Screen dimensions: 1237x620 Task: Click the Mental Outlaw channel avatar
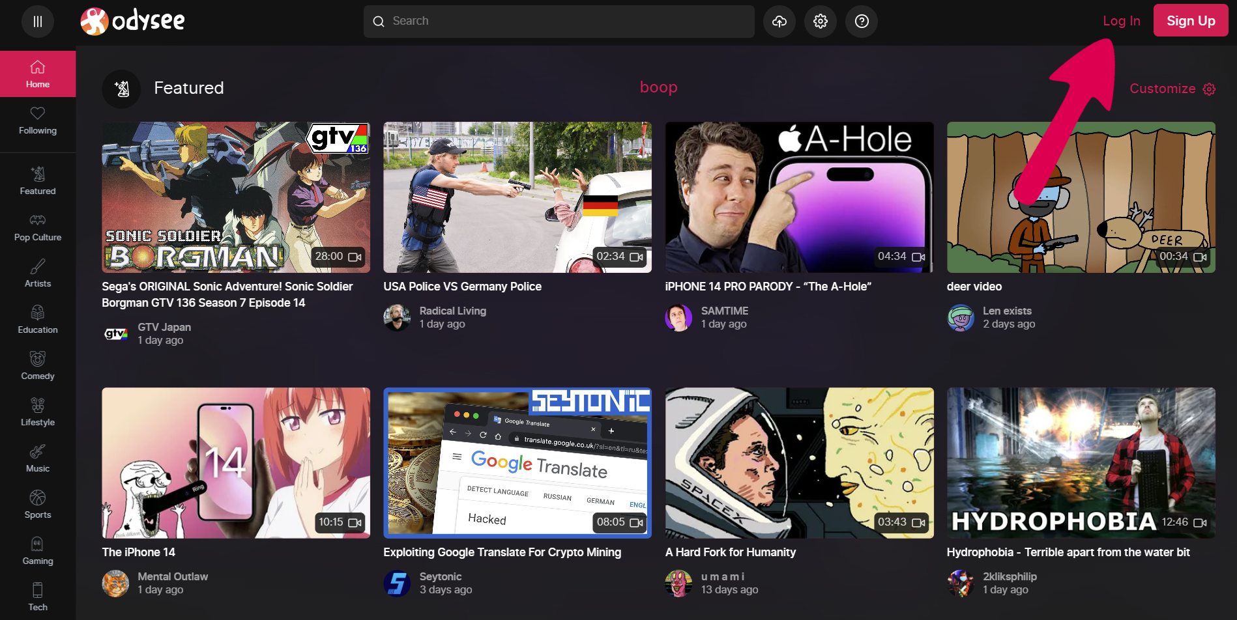pos(115,584)
